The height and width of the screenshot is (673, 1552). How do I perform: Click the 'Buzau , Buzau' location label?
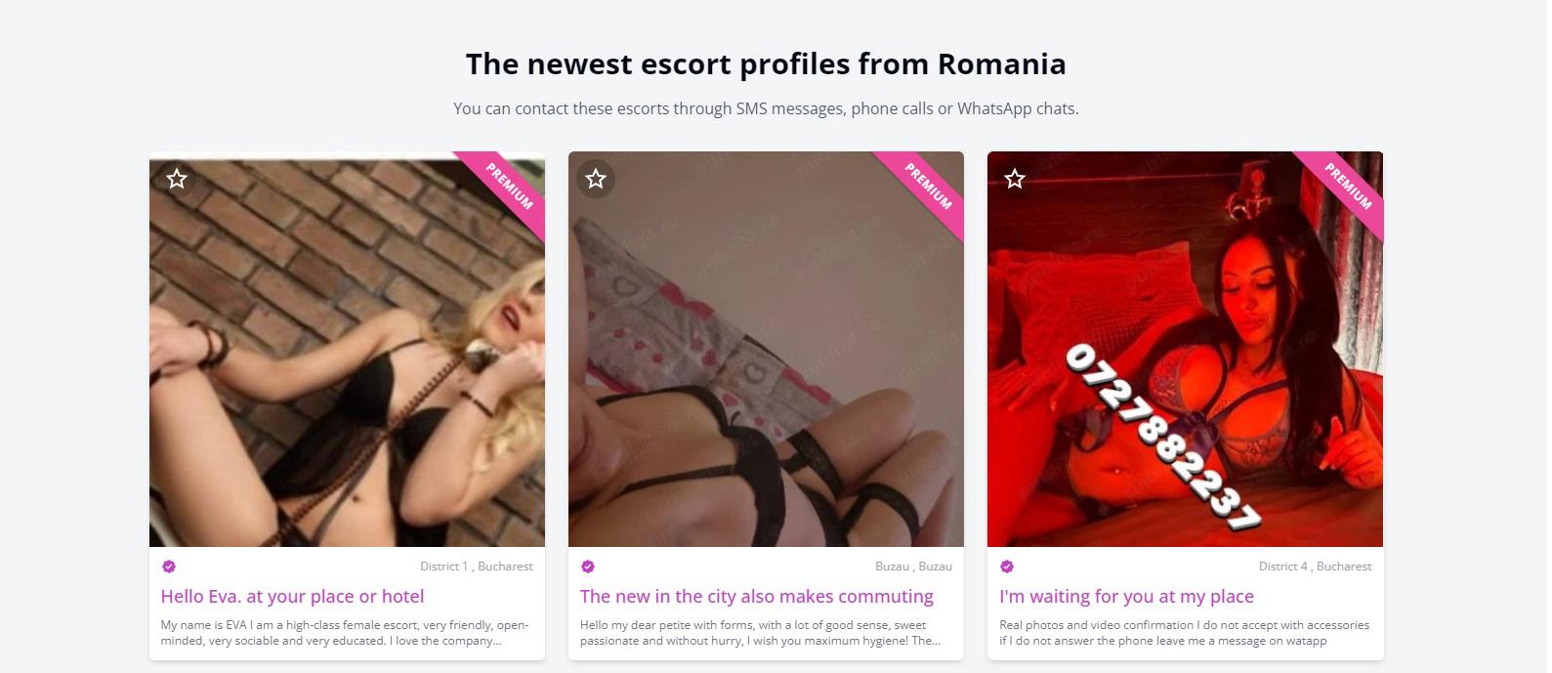pos(913,567)
